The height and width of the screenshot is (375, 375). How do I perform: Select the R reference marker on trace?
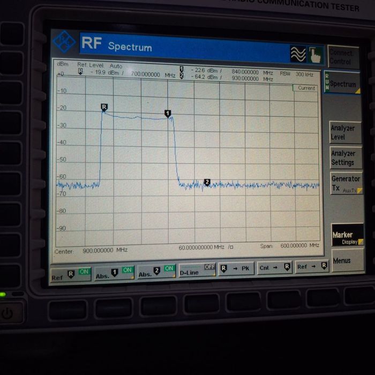coord(104,107)
